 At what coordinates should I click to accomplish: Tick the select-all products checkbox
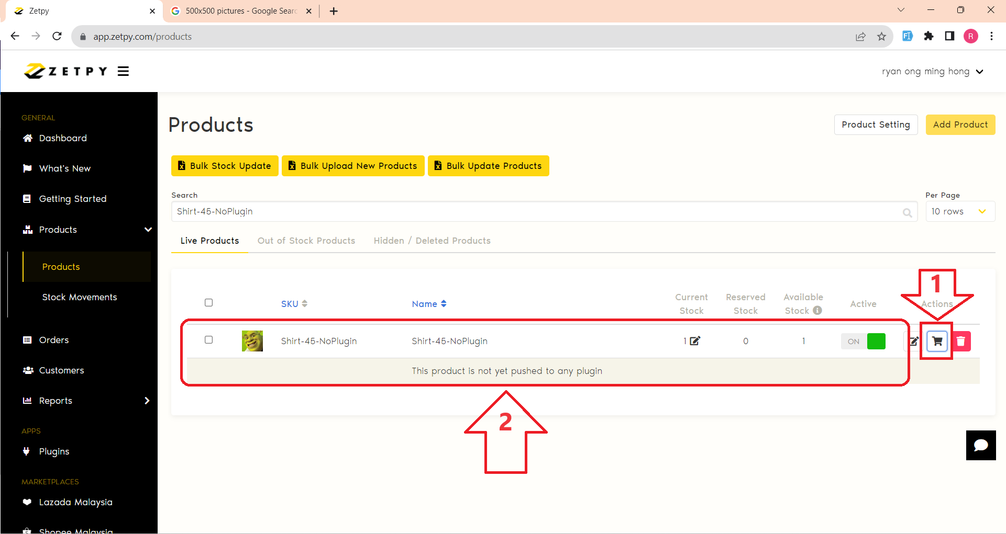click(x=208, y=303)
